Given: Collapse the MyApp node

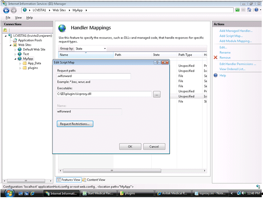Looking at the screenshot, I should (x=15, y=59).
